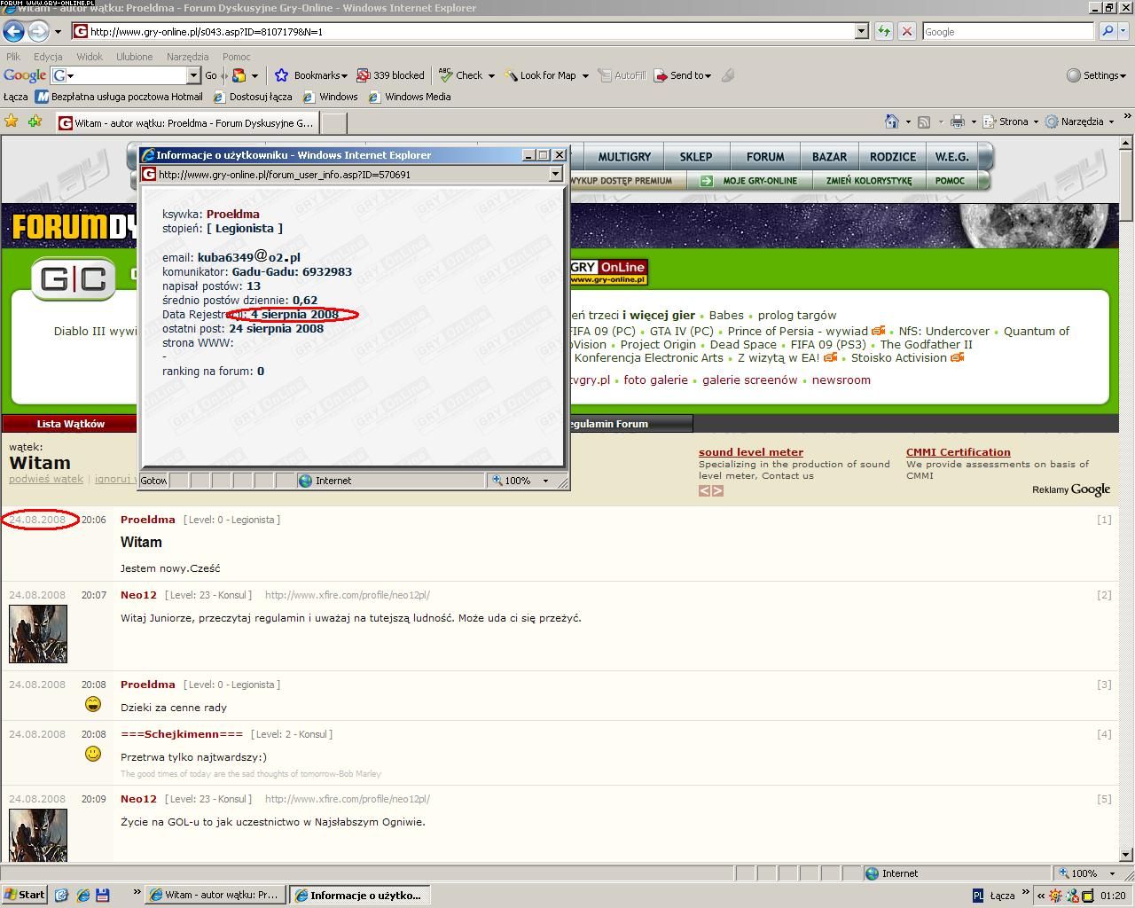
Task: Open the address bar URL dropdown
Action: 860,31
